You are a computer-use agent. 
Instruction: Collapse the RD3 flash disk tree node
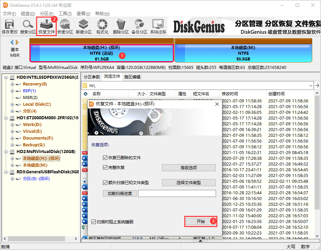pyautogui.click(x=6, y=172)
